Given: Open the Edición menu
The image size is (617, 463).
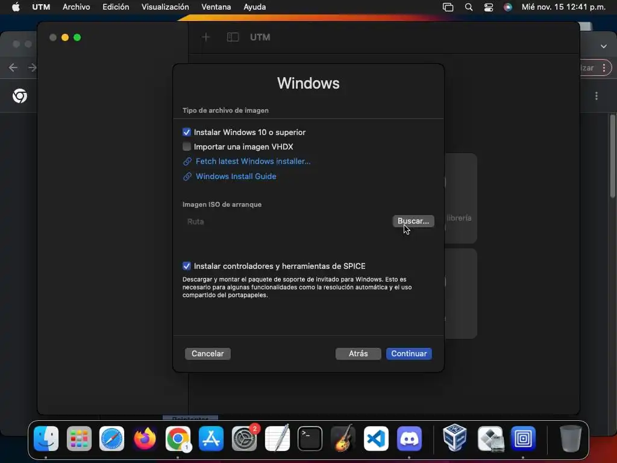Looking at the screenshot, I should (x=116, y=7).
